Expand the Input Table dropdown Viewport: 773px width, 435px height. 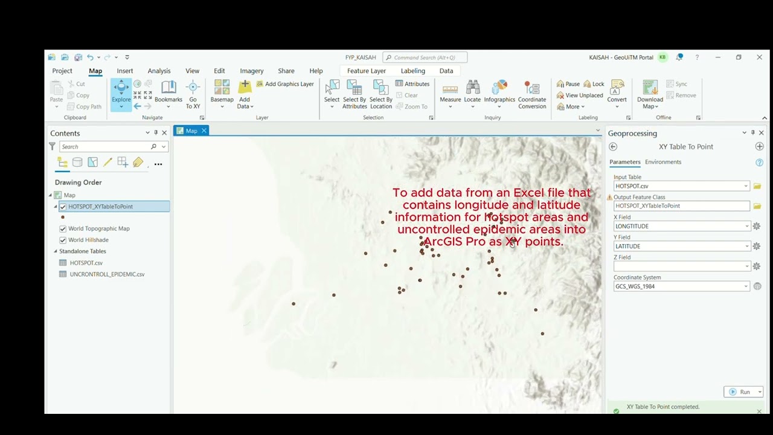(746, 186)
